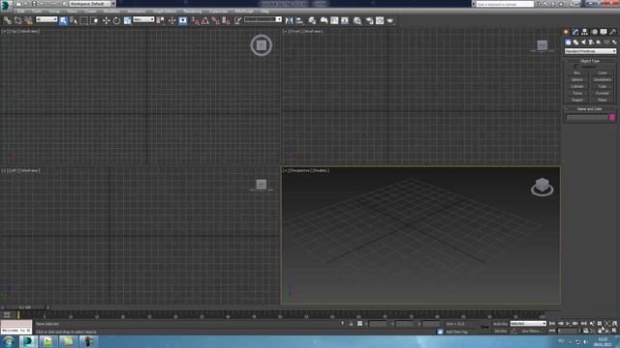Click the Perspective viewport ViewCube
Image resolution: width=620 pixels, height=348 pixels.
coord(542,187)
